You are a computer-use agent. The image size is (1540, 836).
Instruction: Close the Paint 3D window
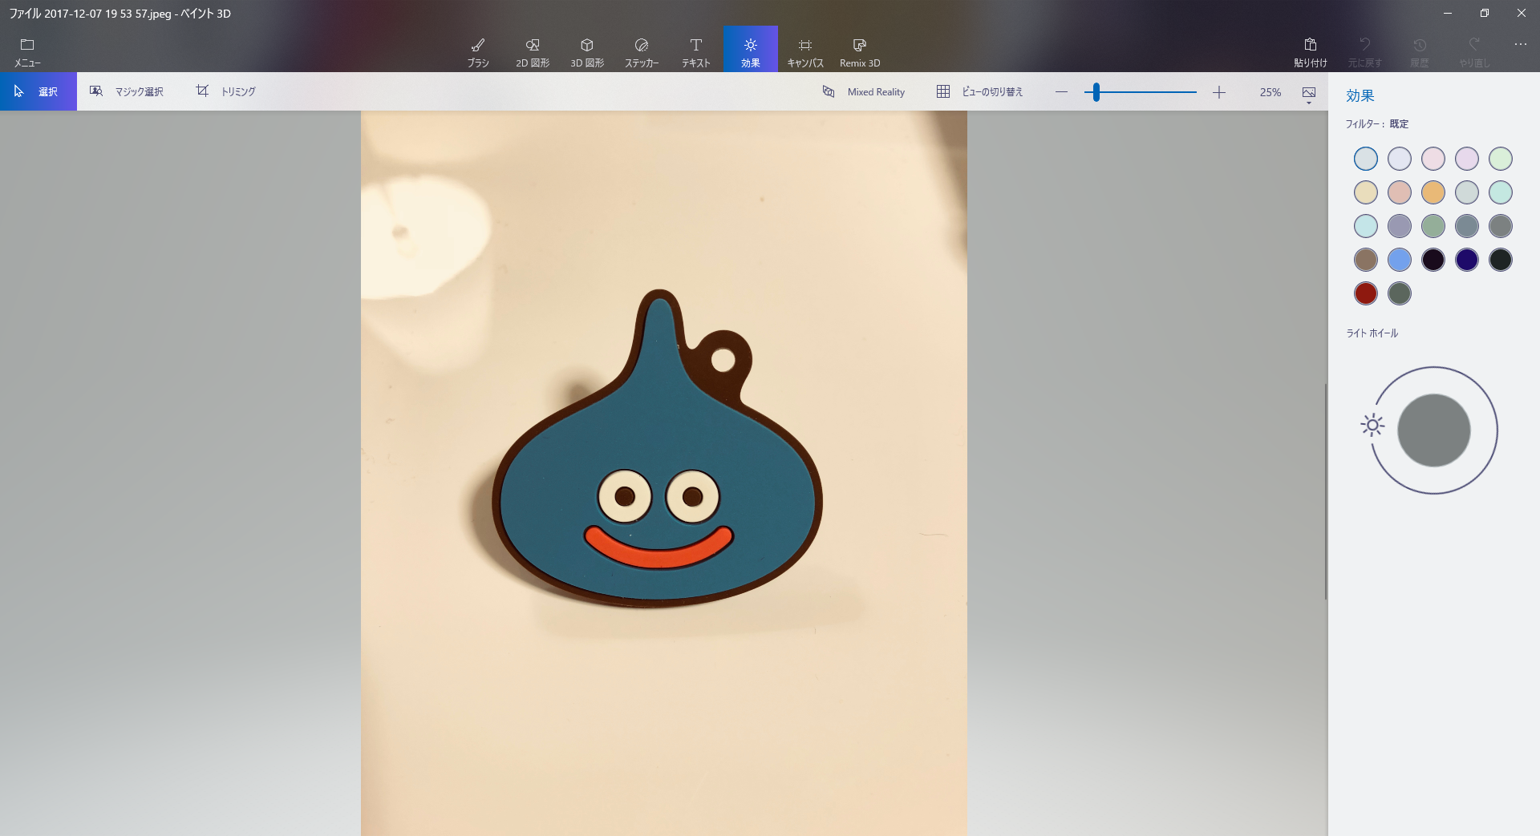point(1522,13)
